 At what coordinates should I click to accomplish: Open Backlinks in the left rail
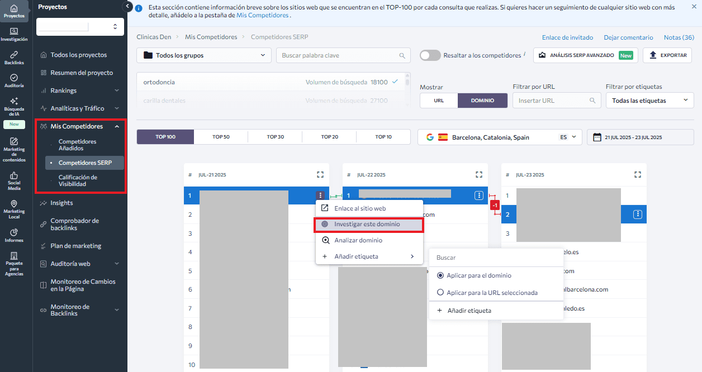pos(14,58)
